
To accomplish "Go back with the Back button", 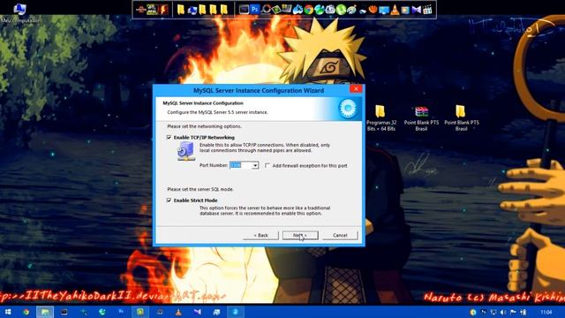I will click(261, 235).
